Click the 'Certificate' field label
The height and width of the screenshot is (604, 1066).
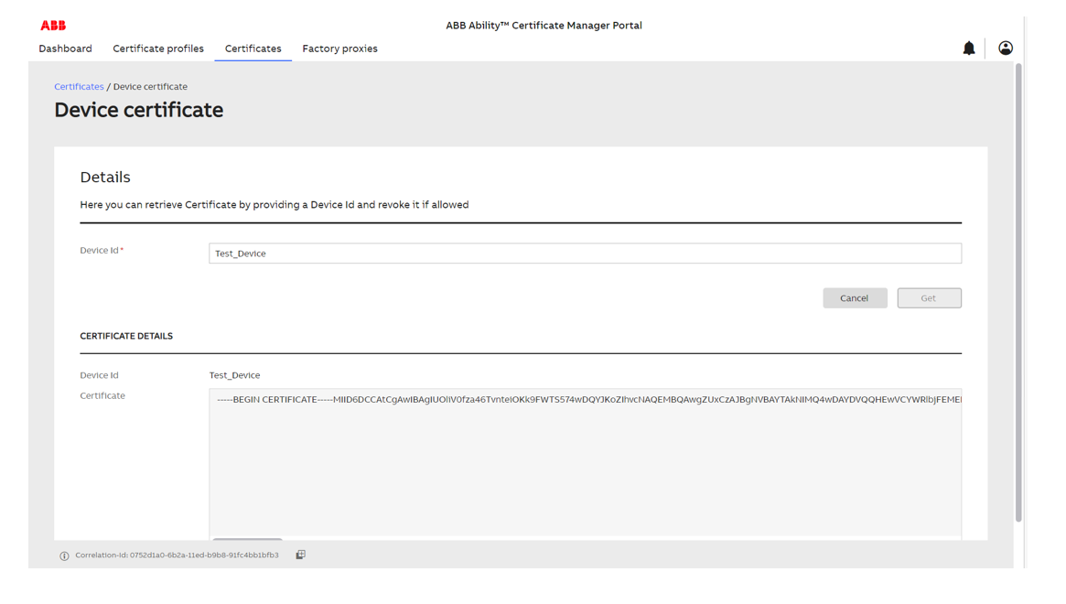coord(102,395)
